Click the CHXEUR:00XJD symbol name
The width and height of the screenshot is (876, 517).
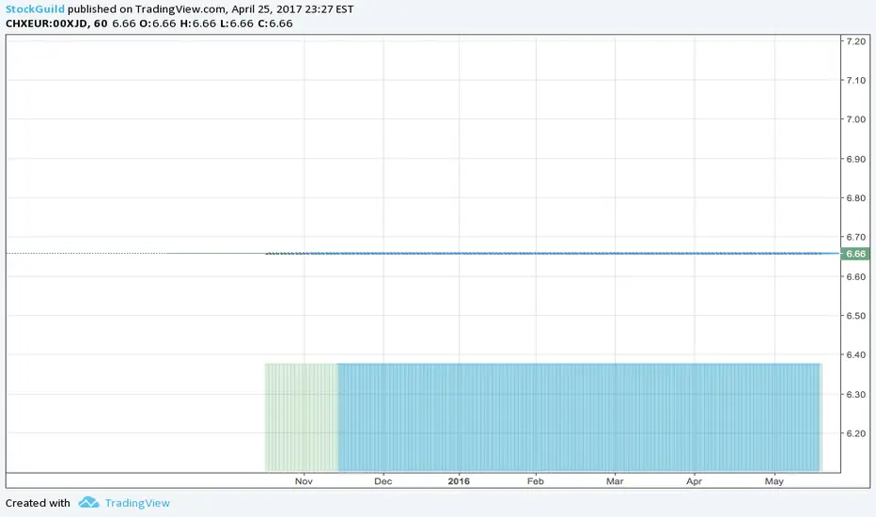(x=46, y=23)
